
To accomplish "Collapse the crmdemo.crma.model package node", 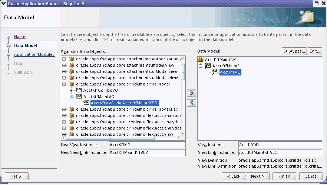I will click(64, 84).
